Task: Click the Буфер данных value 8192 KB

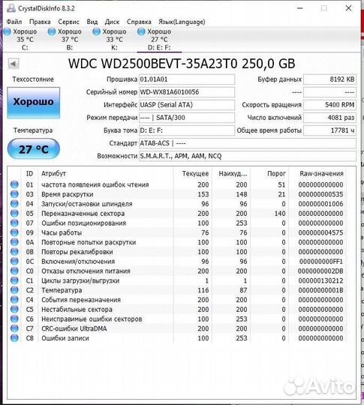Action: [x=329, y=79]
